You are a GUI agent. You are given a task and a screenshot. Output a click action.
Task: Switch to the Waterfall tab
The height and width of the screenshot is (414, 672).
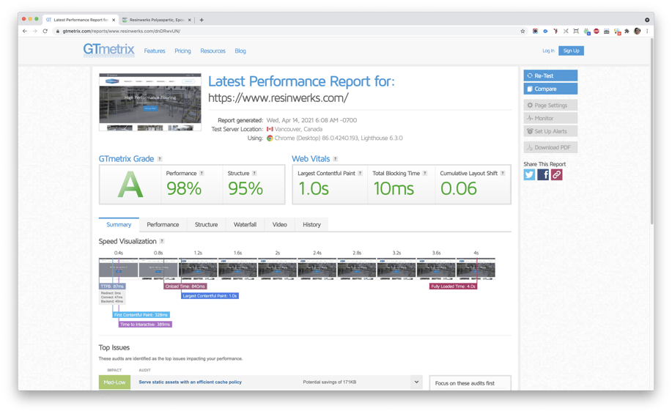tap(245, 225)
